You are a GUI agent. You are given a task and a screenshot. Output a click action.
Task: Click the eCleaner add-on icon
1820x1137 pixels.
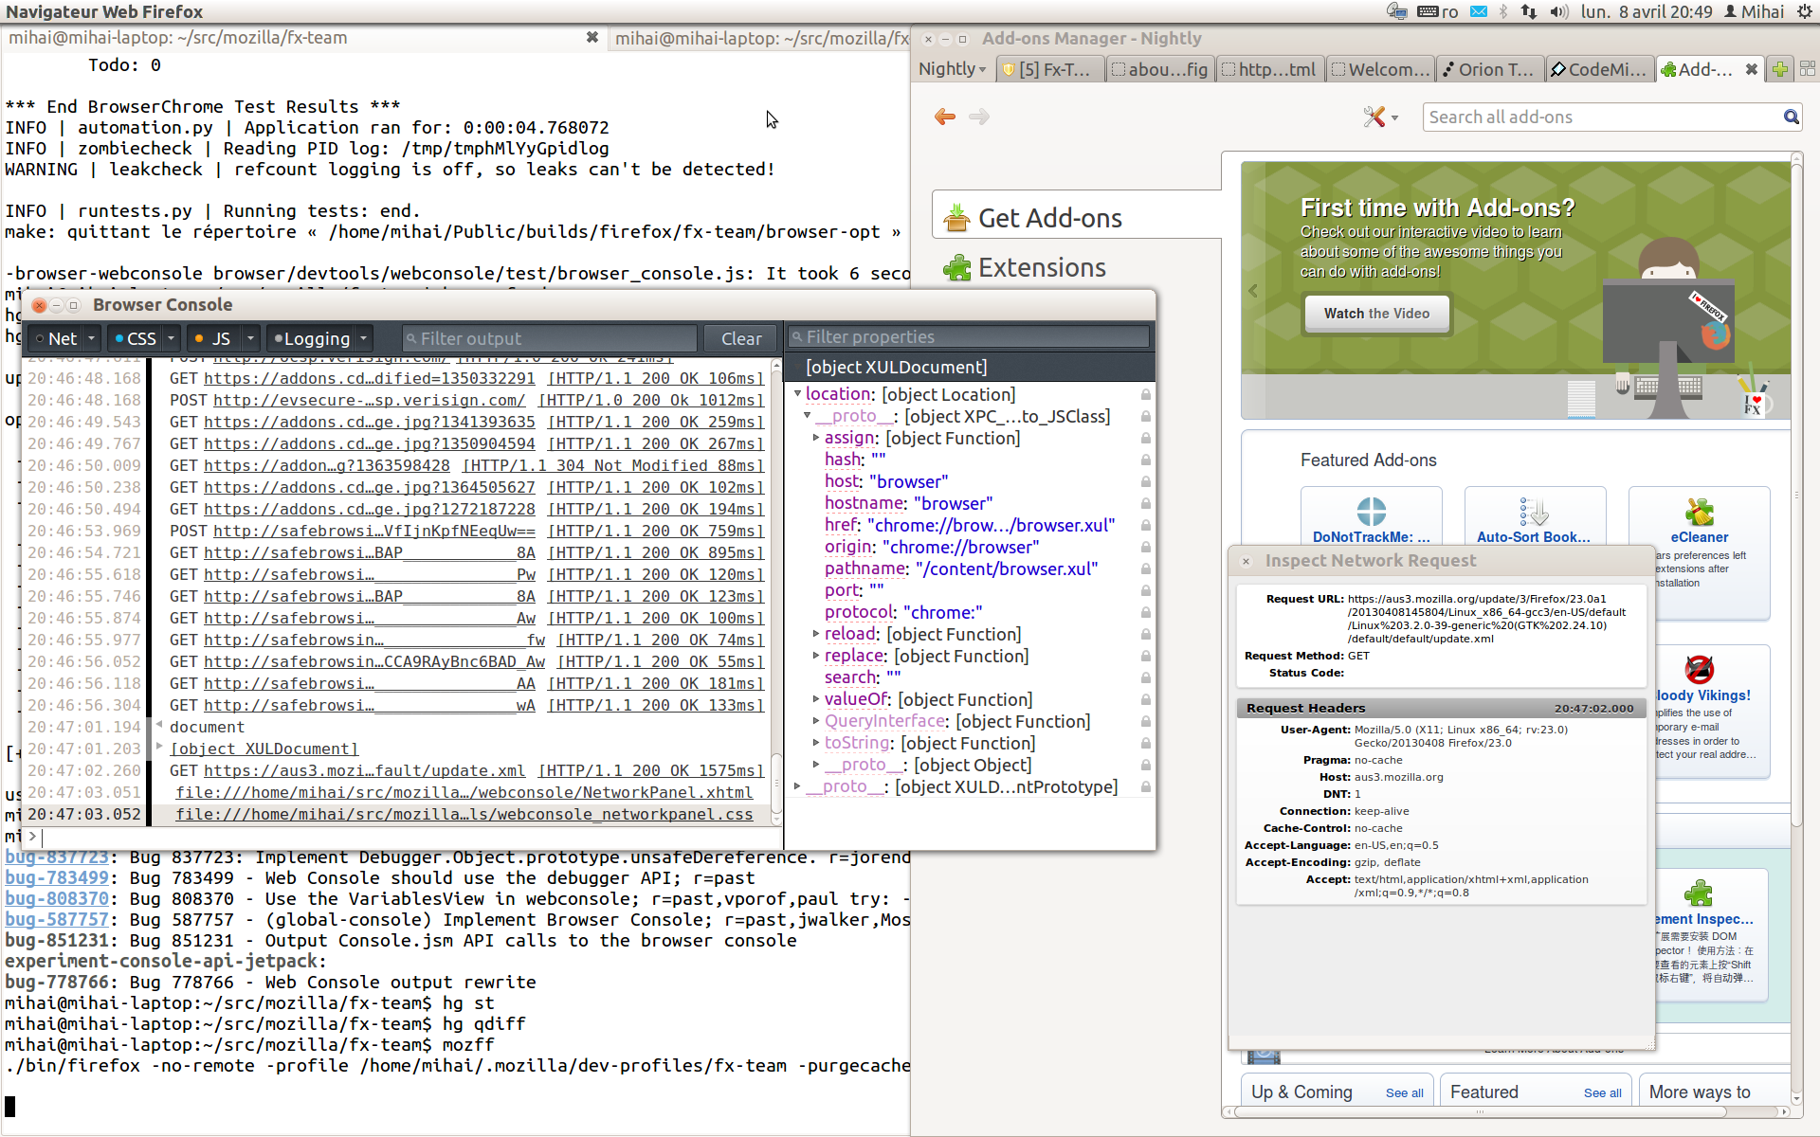pos(1698,511)
